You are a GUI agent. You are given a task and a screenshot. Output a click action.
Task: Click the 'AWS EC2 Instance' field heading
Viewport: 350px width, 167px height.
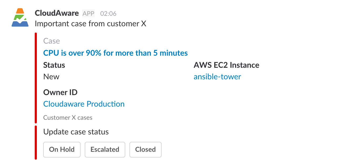pyautogui.click(x=226, y=65)
